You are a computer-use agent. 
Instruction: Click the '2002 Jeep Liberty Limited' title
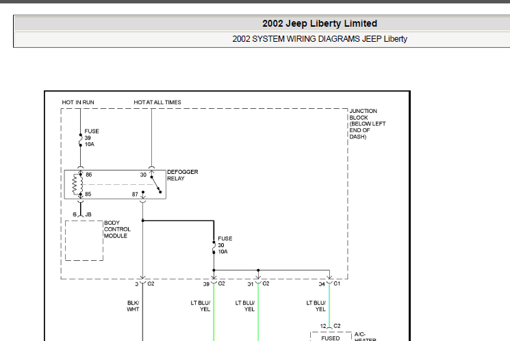(x=320, y=23)
